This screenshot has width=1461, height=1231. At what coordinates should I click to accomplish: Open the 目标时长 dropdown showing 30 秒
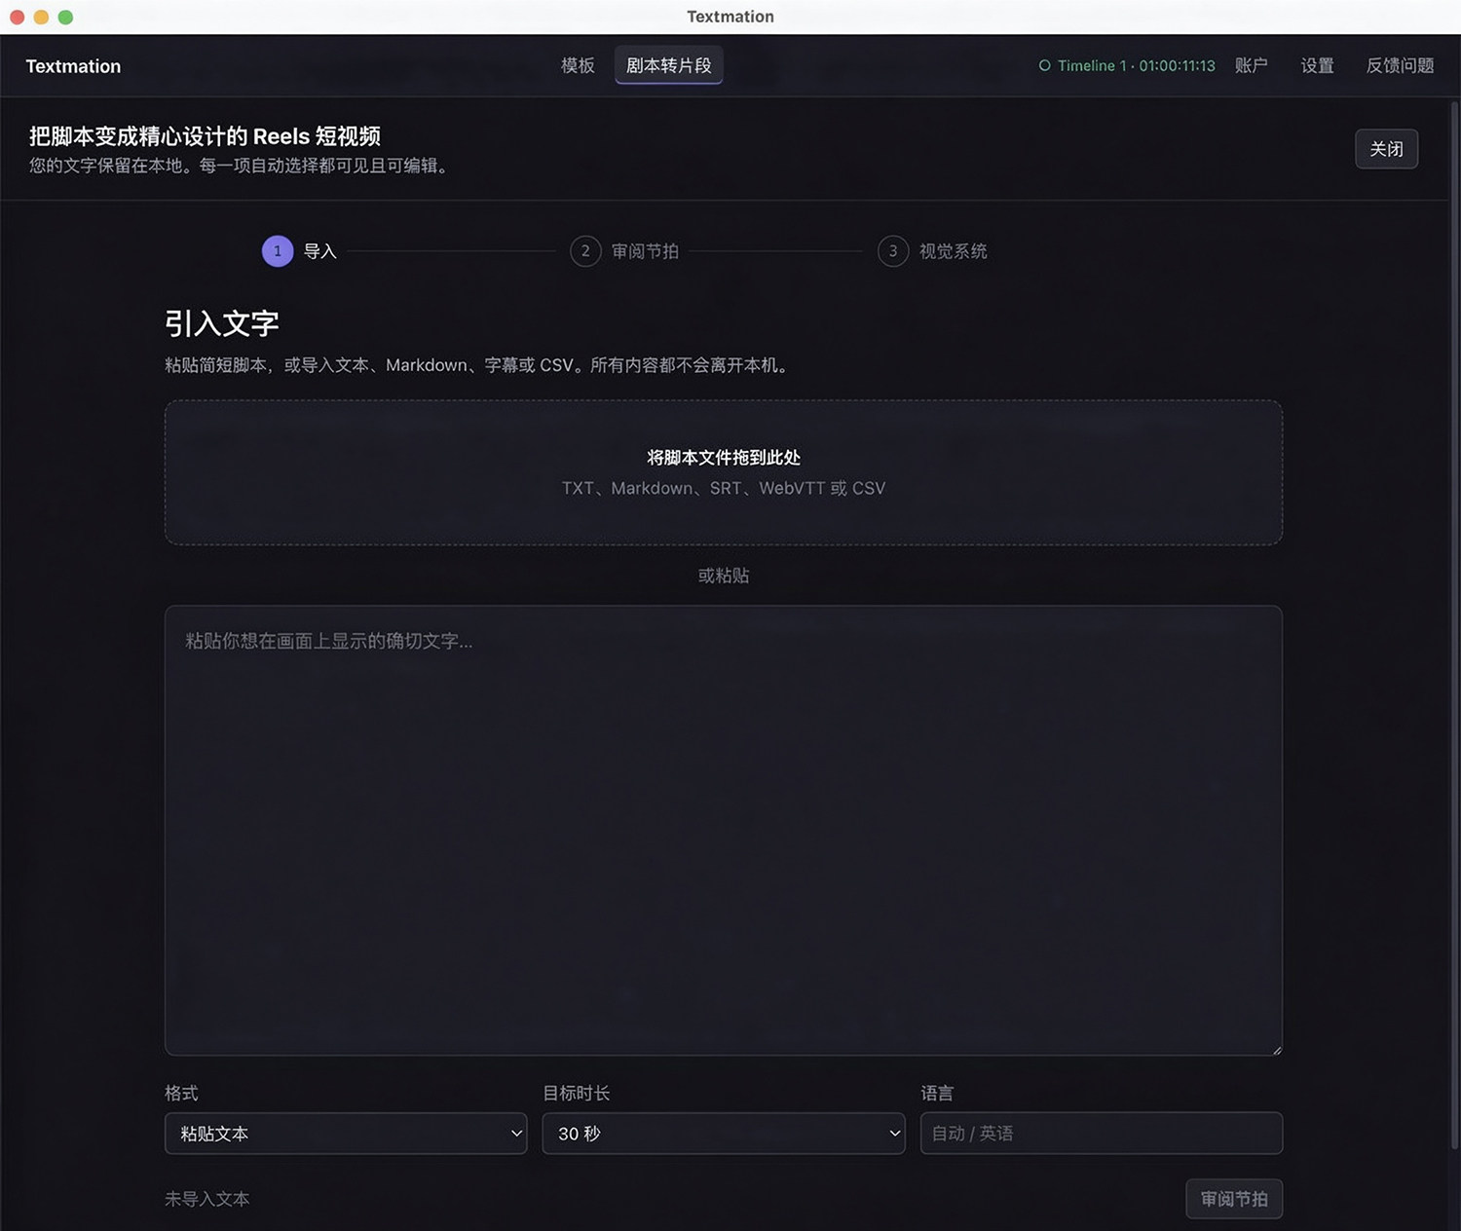724,1134
